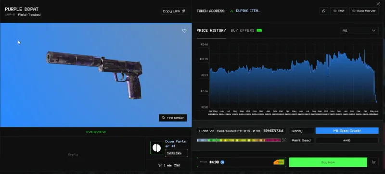
Task: Open the Dupe Partner #1 avatar
Action: tap(157, 148)
